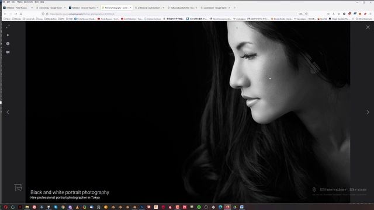Open the Bookmarks menu
The width and height of the screenshot is (374, 210).
click(29, 2)
